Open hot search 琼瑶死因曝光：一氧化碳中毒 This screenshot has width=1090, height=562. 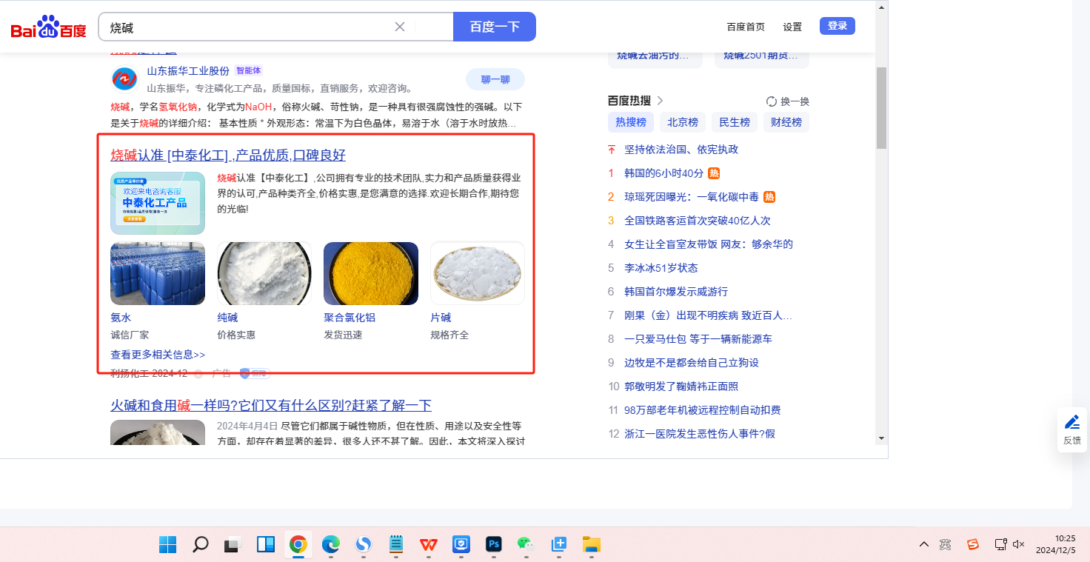(x=692, y=197)
